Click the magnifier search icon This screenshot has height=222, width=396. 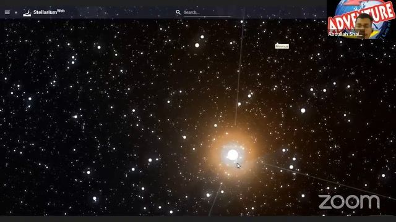tap(178, 12)
